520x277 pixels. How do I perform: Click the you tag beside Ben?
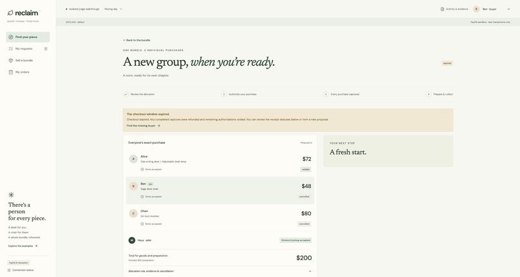point(150,184)
